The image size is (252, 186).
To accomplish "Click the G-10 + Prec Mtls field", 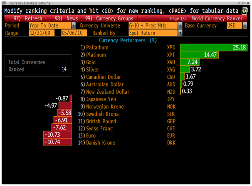I will point(153,25).
